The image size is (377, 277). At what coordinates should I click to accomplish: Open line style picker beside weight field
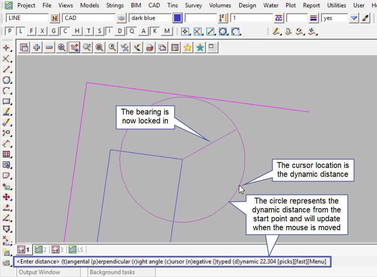coord(314,18)
